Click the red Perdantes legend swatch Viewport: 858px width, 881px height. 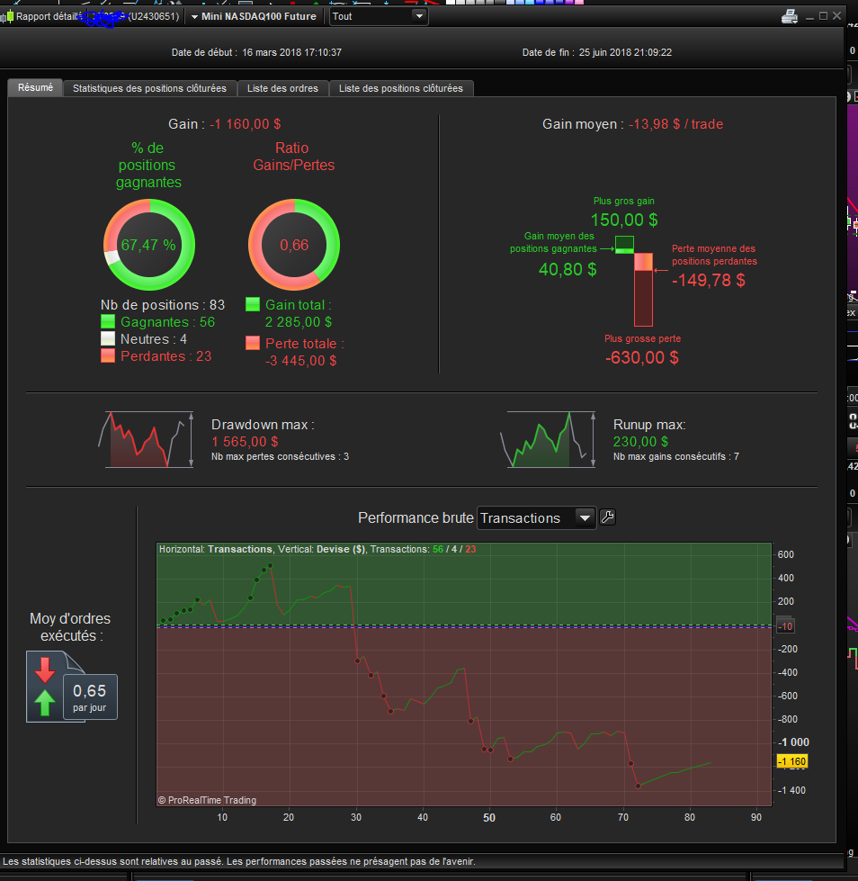click(108, 355)
